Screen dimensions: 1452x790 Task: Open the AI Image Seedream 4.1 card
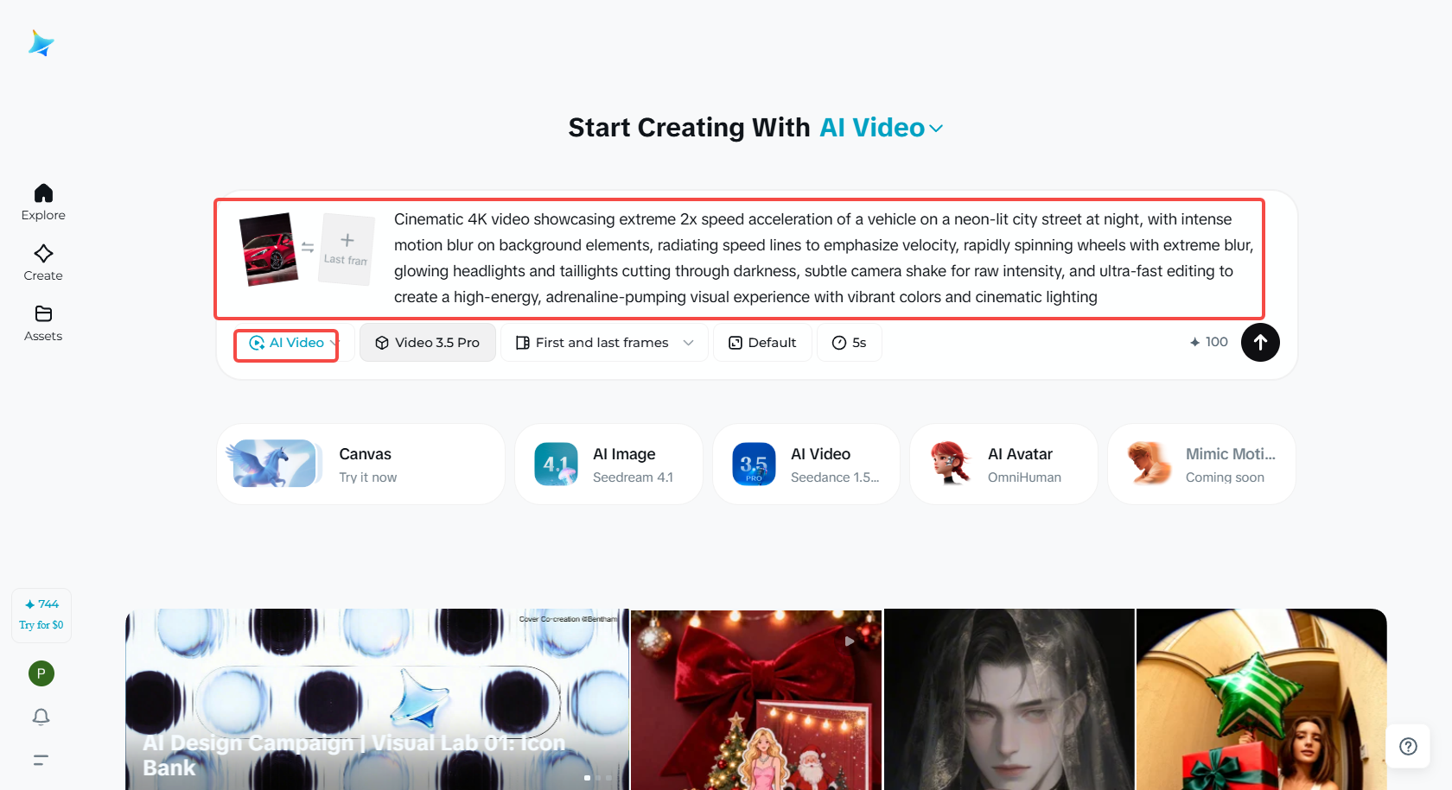[x=608, y=465]
